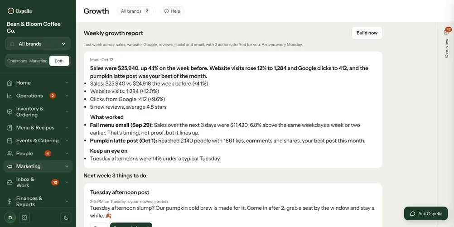Open the Operations chart icon
This screenshot has height=227, width=454.
coord(10,96)
